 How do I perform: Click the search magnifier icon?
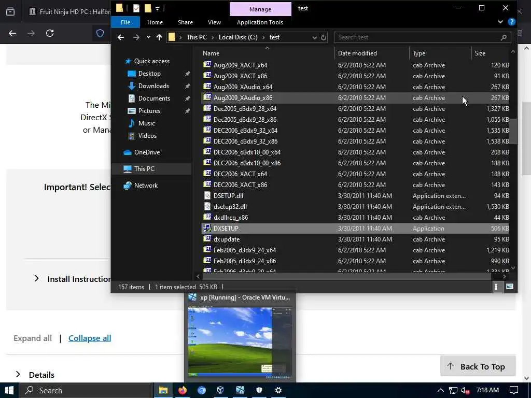504,37
